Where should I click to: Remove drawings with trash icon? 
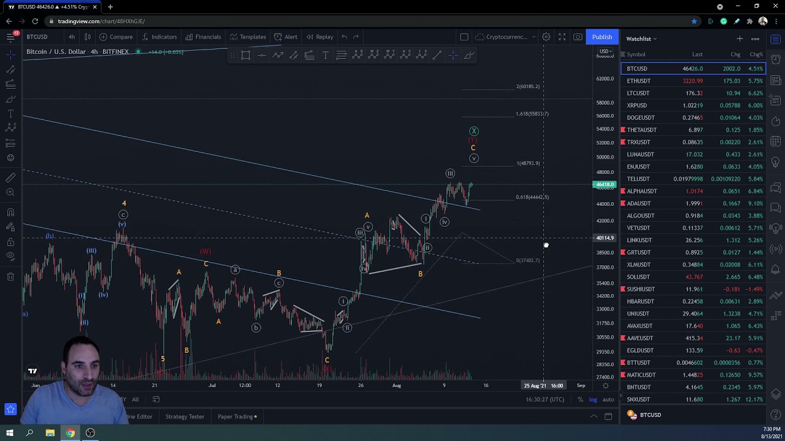click(10, 277)
